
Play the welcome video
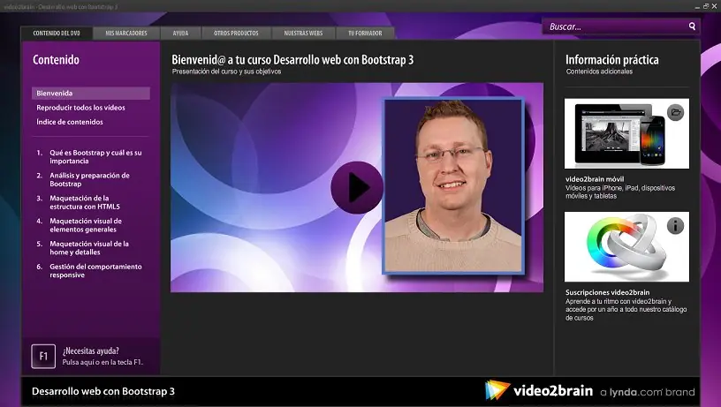(357, 187)
